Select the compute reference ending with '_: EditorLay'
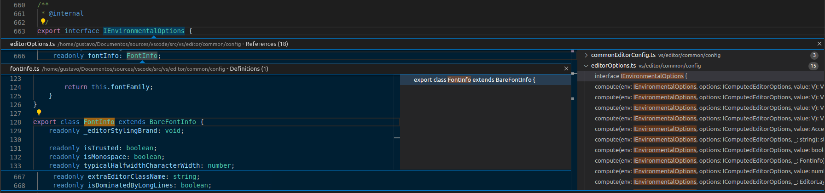 tap(701, 182)
